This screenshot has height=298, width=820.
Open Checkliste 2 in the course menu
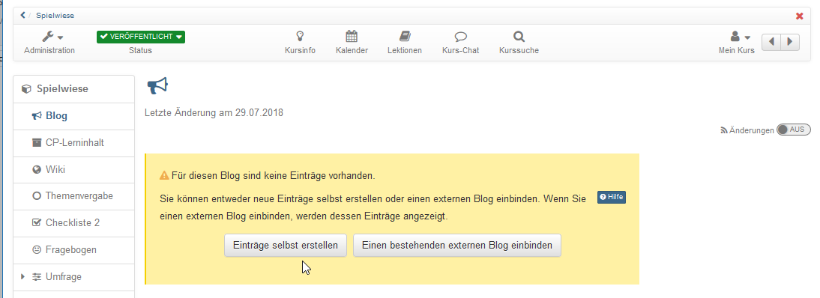pos(73,222)
